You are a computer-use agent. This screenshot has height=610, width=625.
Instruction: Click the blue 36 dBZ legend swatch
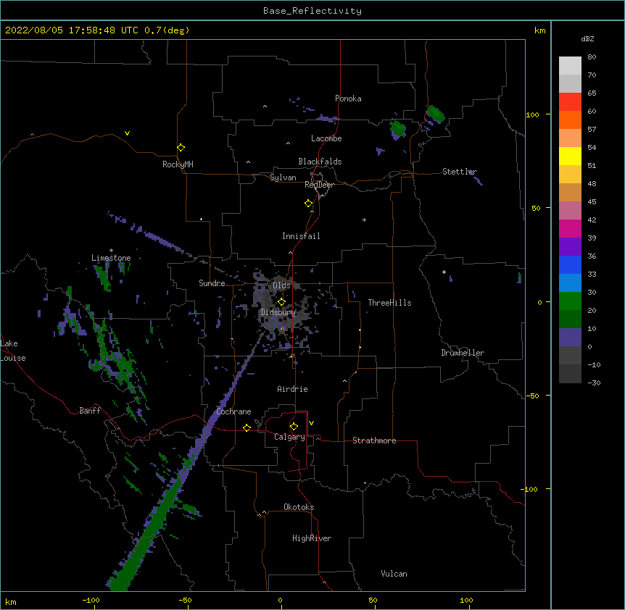click(x=570, y=264)
